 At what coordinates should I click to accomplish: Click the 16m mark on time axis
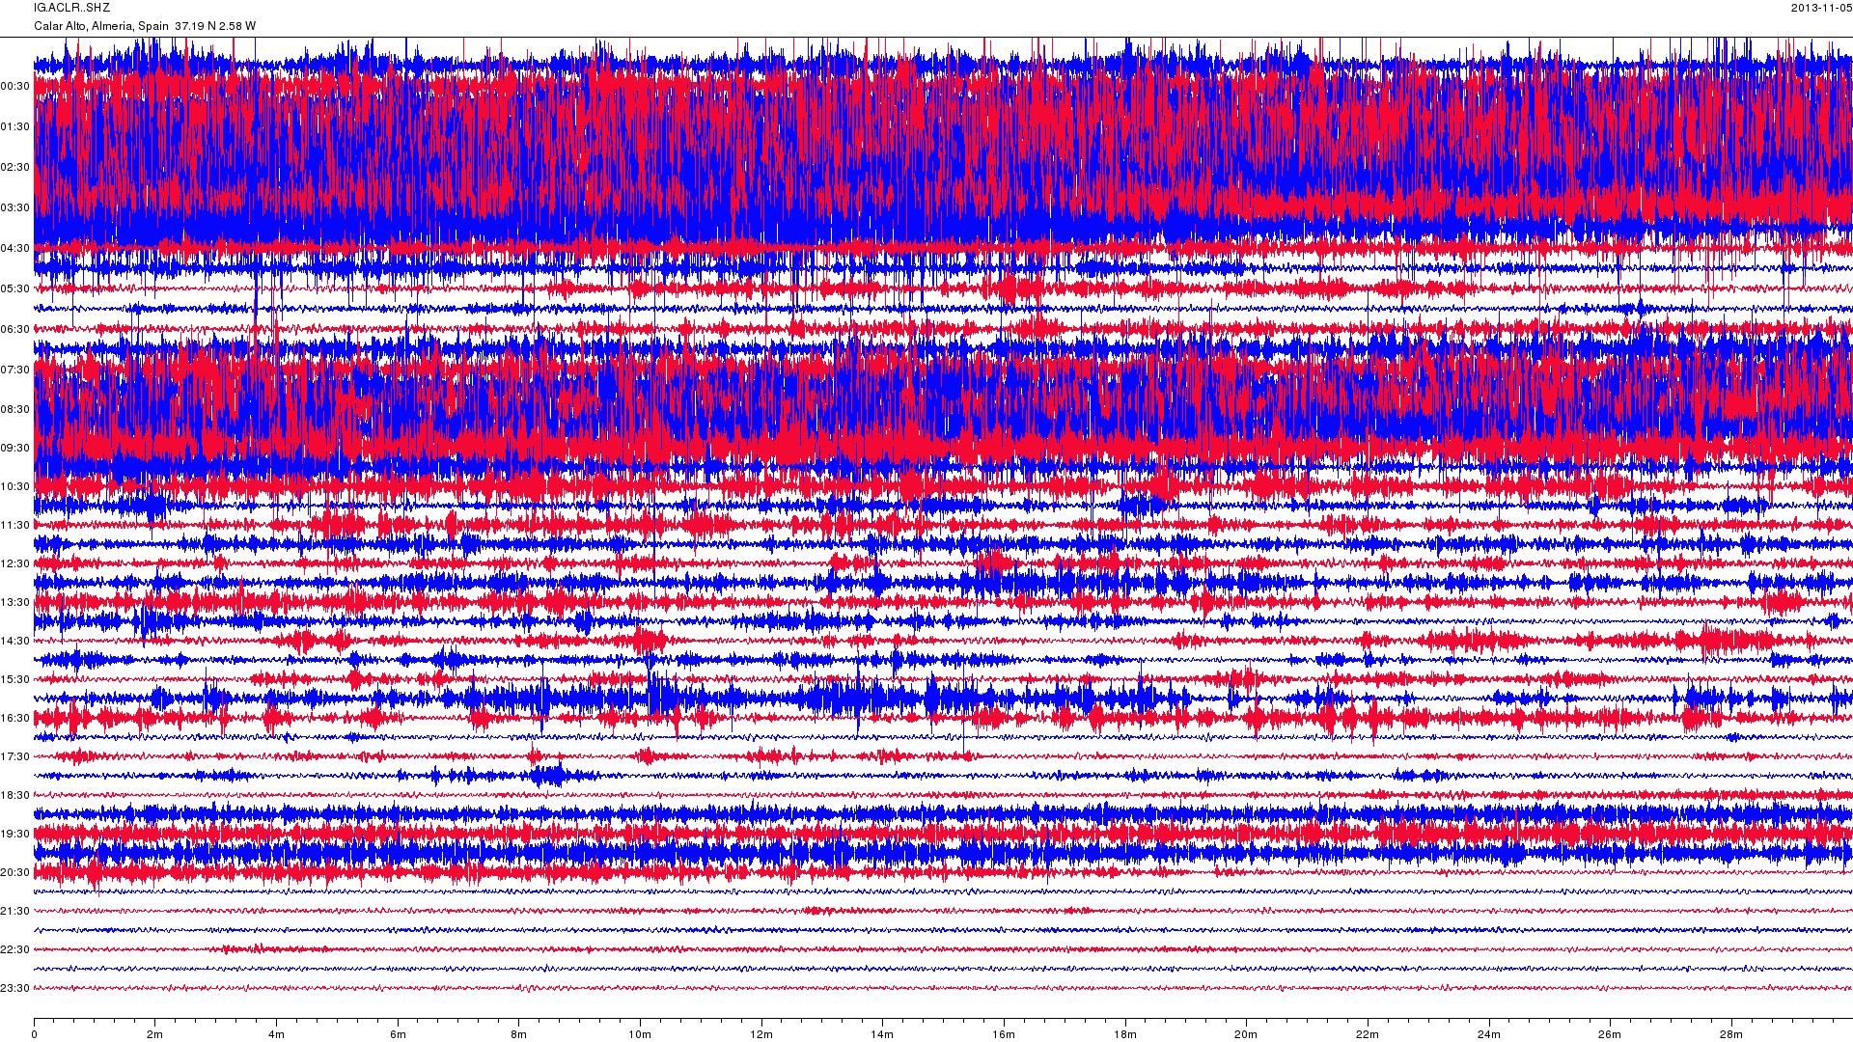point(1004,1034)
